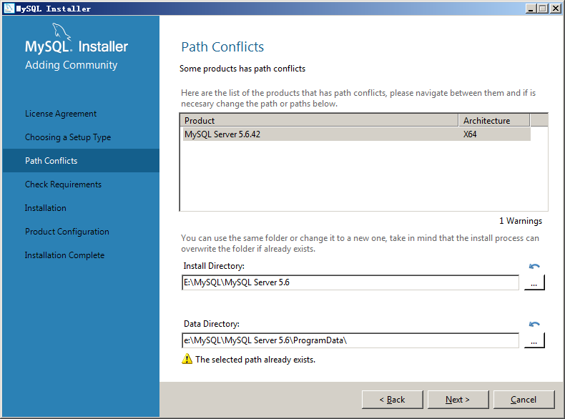Click the Architecture column header
Image resolution: width=565 pixels, height=419 pixels.
point(494,120)
